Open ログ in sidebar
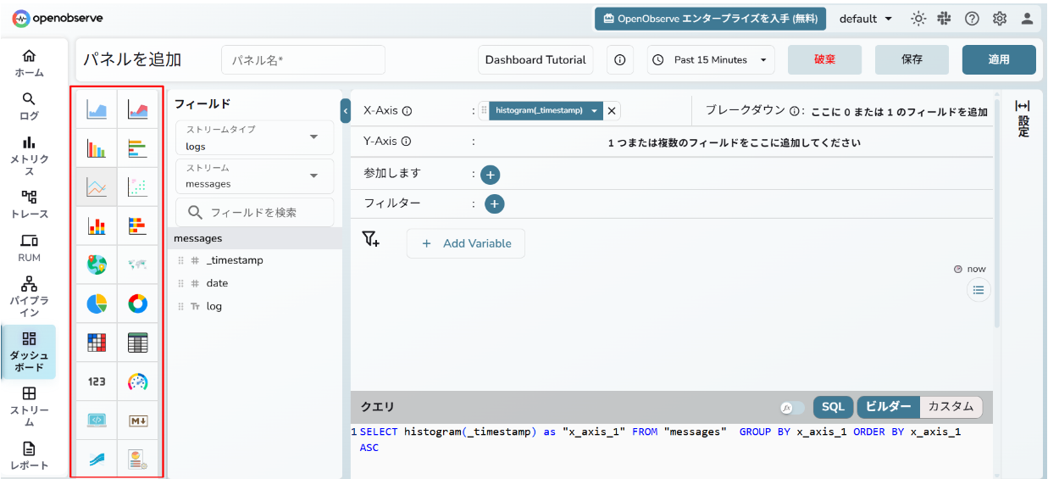This screenshot has width=1048, height=479. (x=29, y=107)
